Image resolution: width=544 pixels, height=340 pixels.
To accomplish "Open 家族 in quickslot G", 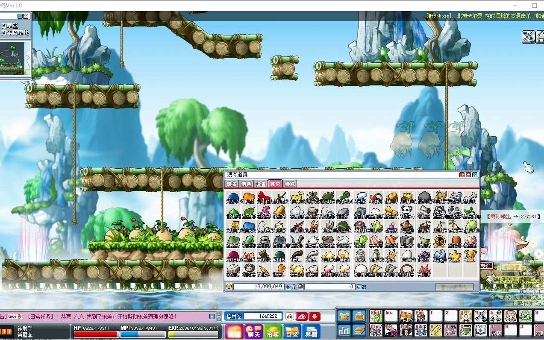I will coord(496,330).
